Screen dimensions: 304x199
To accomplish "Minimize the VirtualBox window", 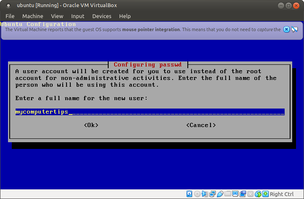I will (x=281, y=5).
